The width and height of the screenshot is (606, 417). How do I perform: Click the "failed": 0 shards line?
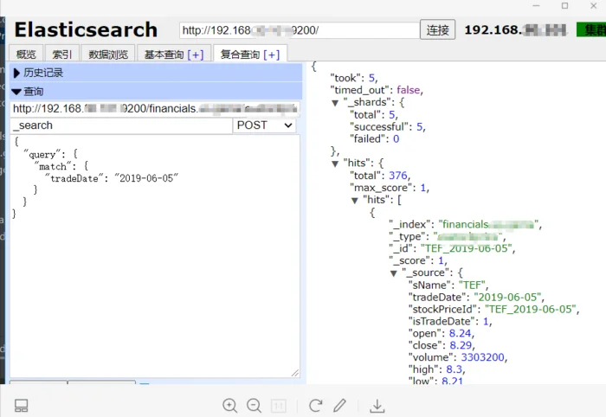pos(375,138)
